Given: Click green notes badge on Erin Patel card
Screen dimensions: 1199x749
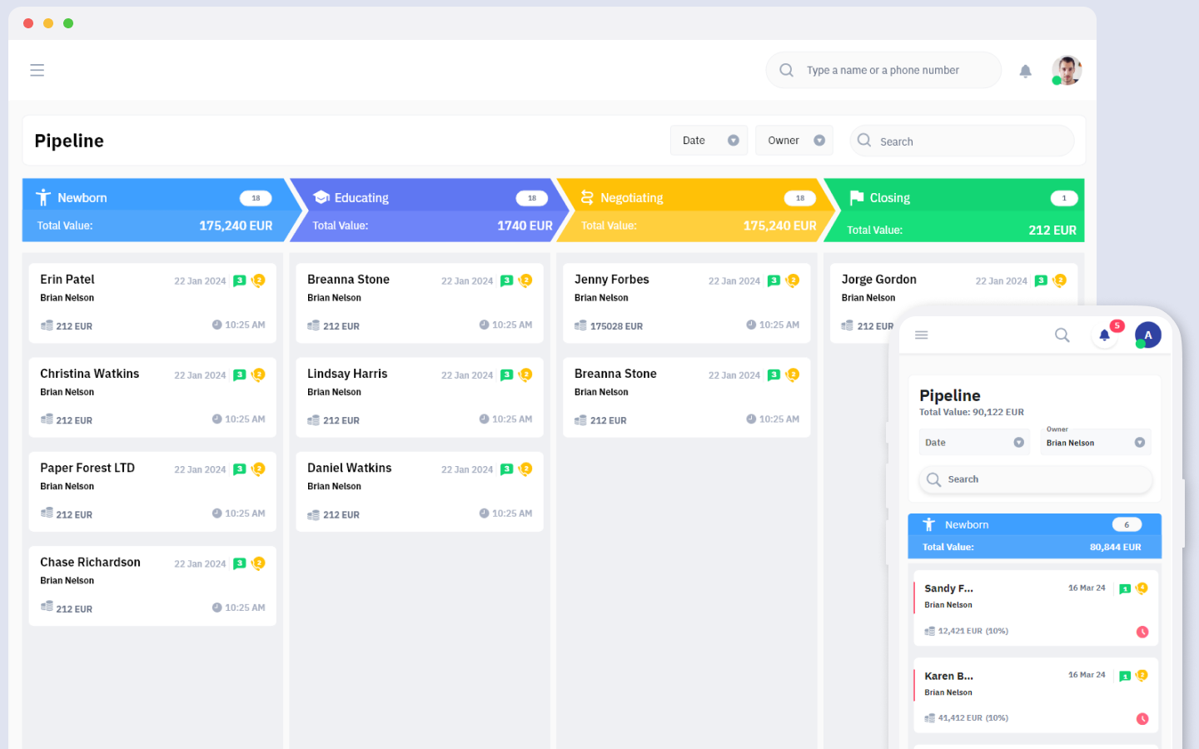Looking at the screenshot, I should pos(240,280).
